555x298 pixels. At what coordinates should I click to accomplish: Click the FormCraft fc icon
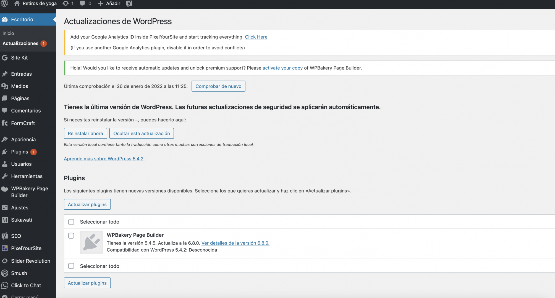[x=5, y=123]
